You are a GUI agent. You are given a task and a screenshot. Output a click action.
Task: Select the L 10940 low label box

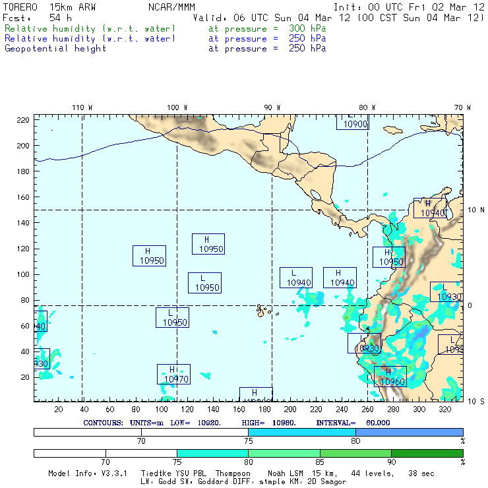[x=295, y=278]
